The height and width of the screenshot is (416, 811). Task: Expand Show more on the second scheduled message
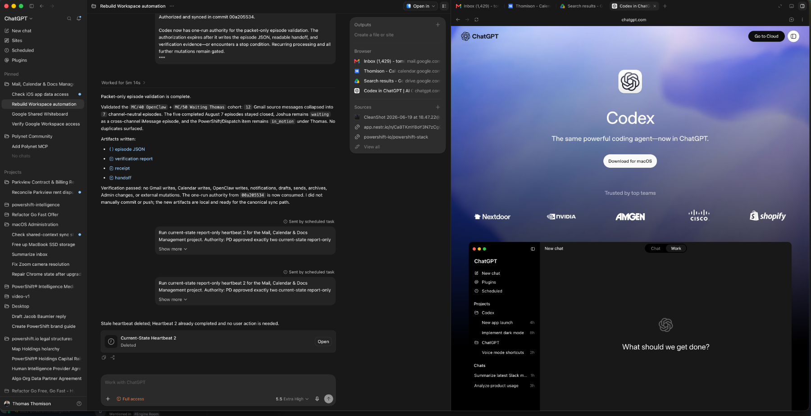tap(173, 300)
